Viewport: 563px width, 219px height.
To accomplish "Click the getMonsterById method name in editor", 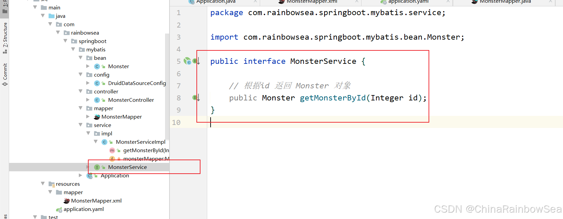I will (333, 98).
